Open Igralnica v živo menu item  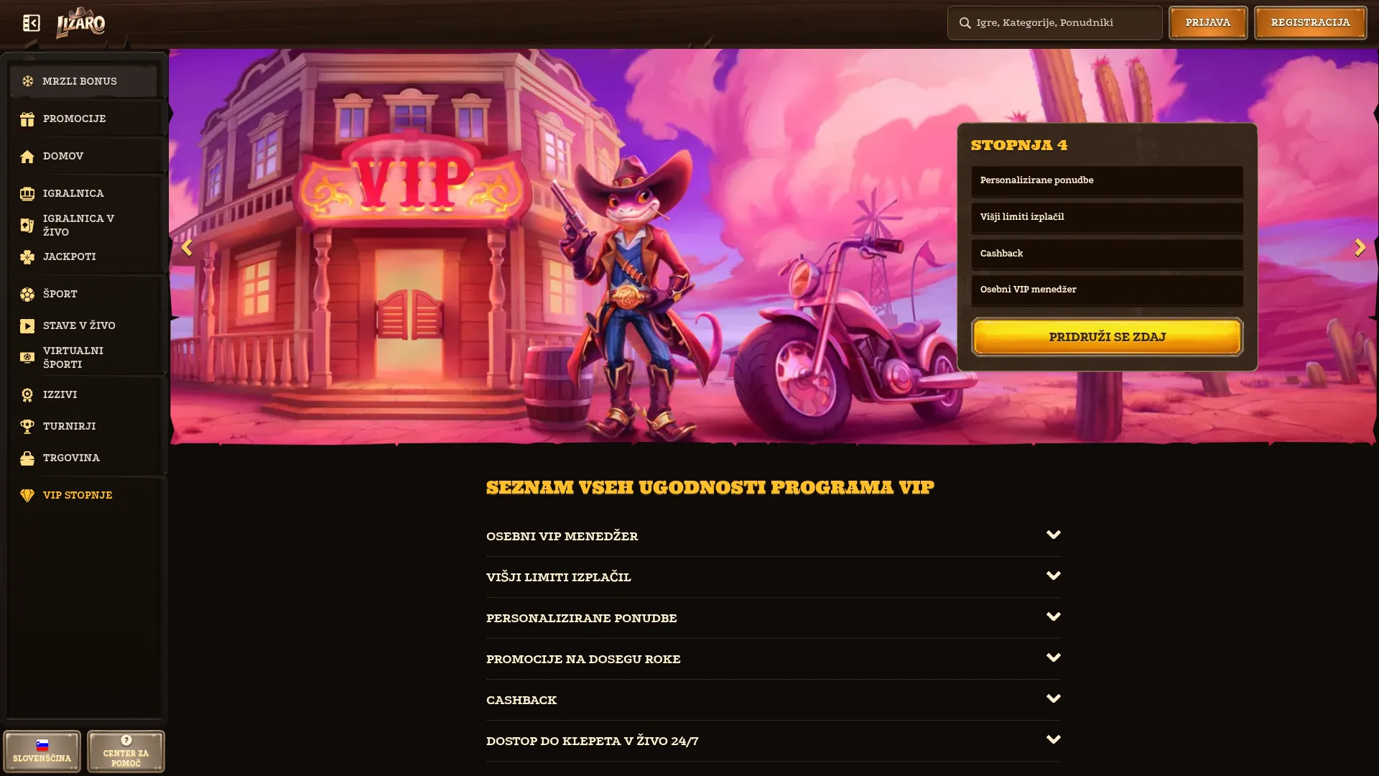[x=84, y=225]
